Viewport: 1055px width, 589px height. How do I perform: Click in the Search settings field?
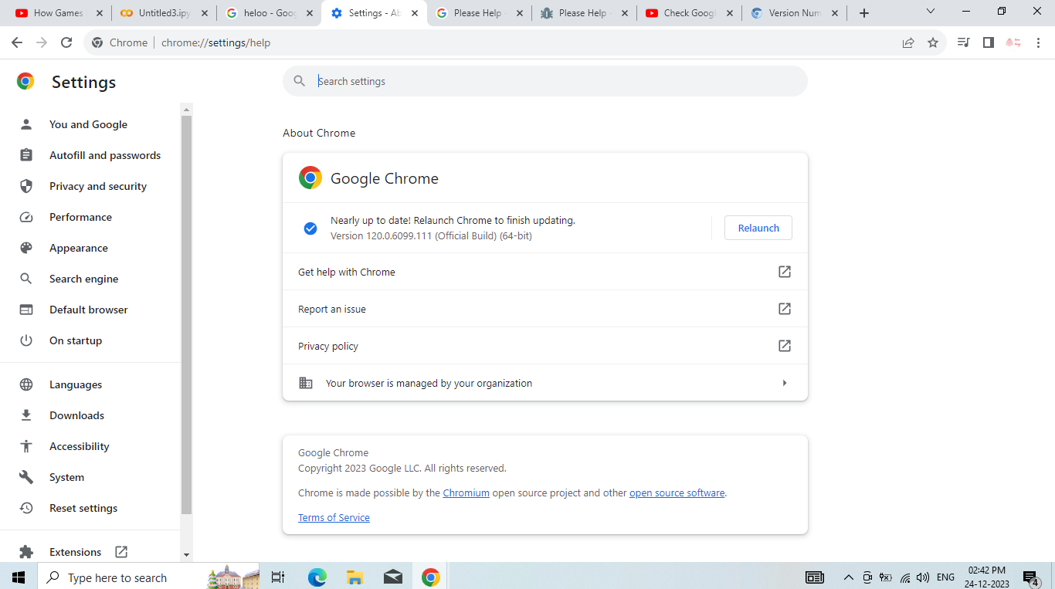pos(545,81)
